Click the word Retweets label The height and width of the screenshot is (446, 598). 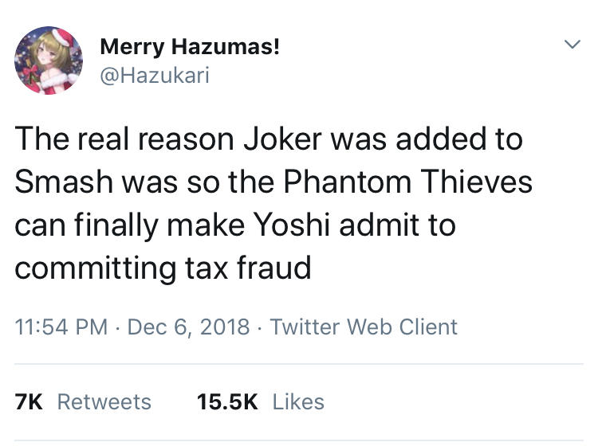pyautogui.click(x=105, y=401)
